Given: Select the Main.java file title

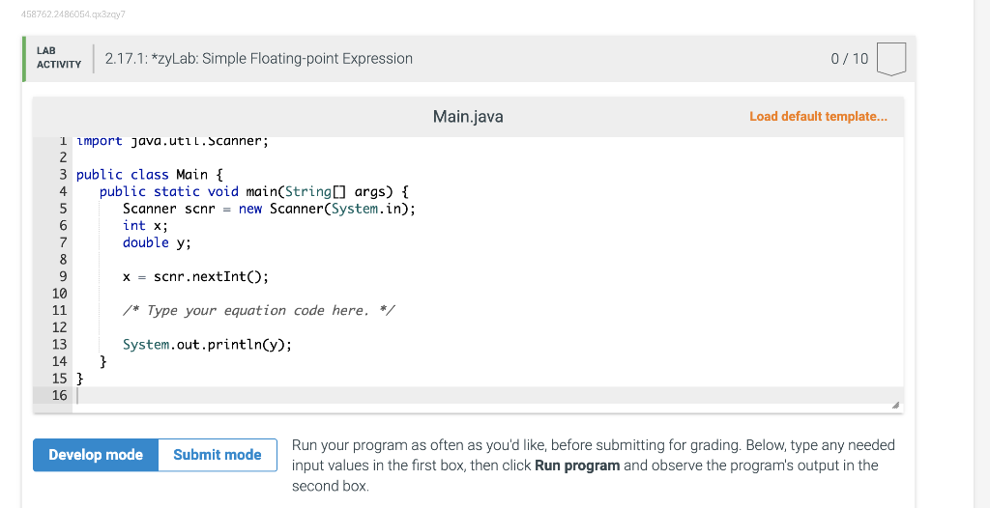Looking at the screenshot, I should point(468,117).
